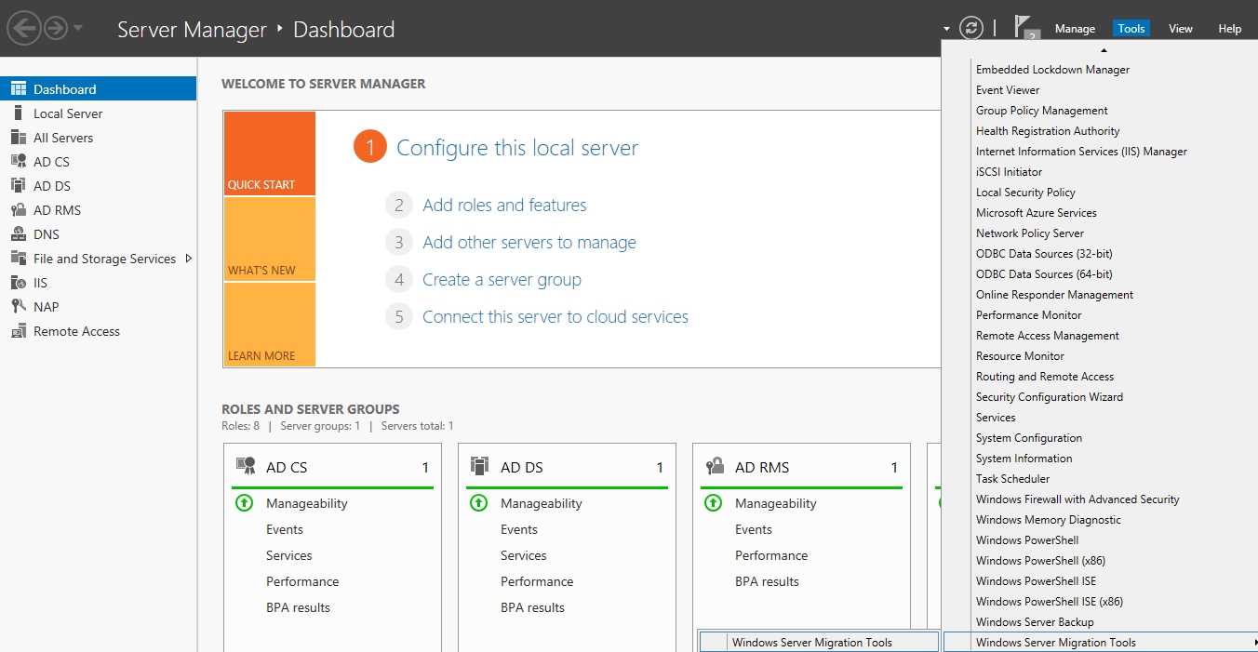
Task: Select the WHAT'S NEW tile
Action: (269, 240)
